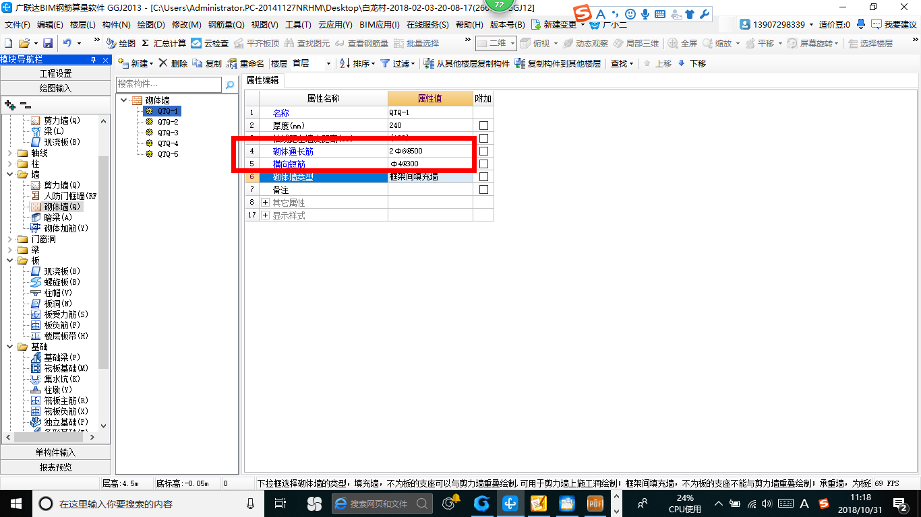The width and height of the screenshot is (921, 517).
Task: Click 重命名 rename button
Action: [x=245, y=63]
